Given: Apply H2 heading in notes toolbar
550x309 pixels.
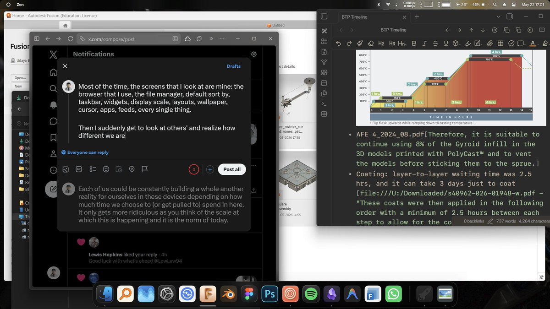Looking at the screenshot, I should pyautogui.click(x=381, y=43).
